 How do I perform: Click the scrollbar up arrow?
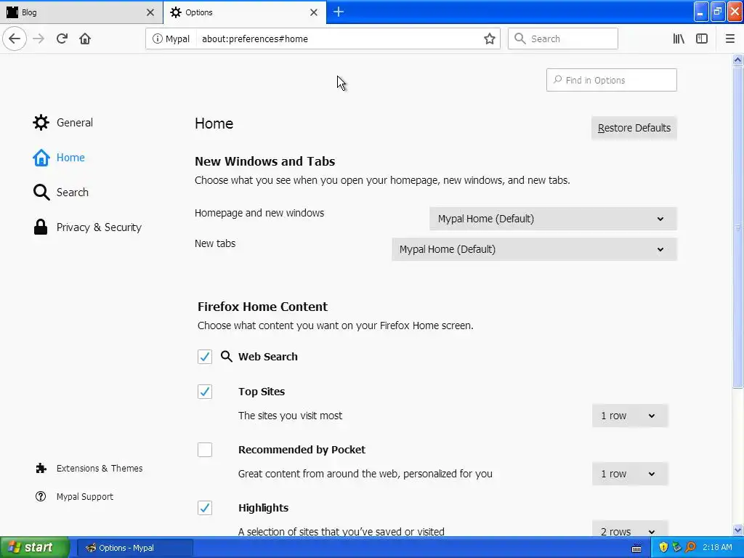[737, 60]
